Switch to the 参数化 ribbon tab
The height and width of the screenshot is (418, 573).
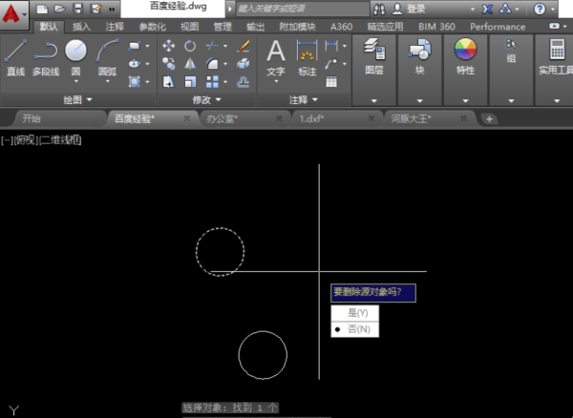coord(153,27)
